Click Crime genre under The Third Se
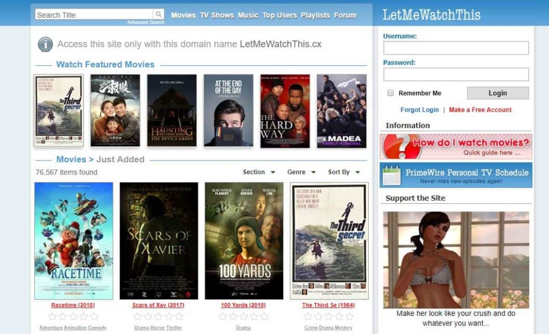The height and width of the screenshot is (334, 549). point(311,328)
